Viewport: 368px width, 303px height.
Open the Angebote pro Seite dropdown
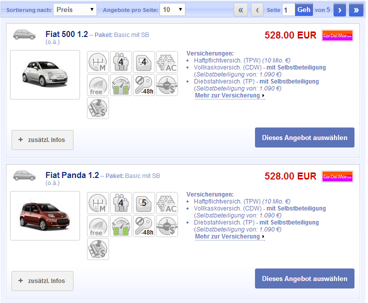[172, 9]
